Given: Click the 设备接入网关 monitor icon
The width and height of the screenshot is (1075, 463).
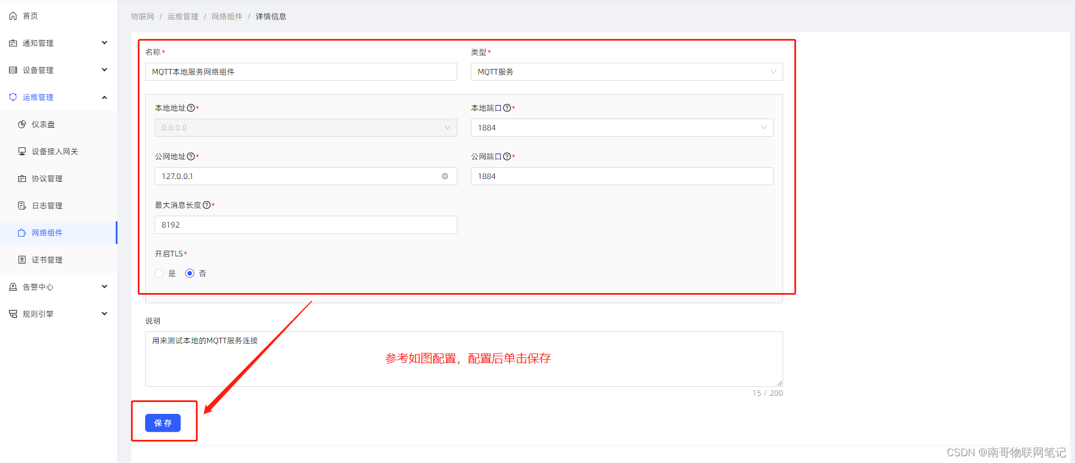Looking at the screenshot, I should point(22,151).
